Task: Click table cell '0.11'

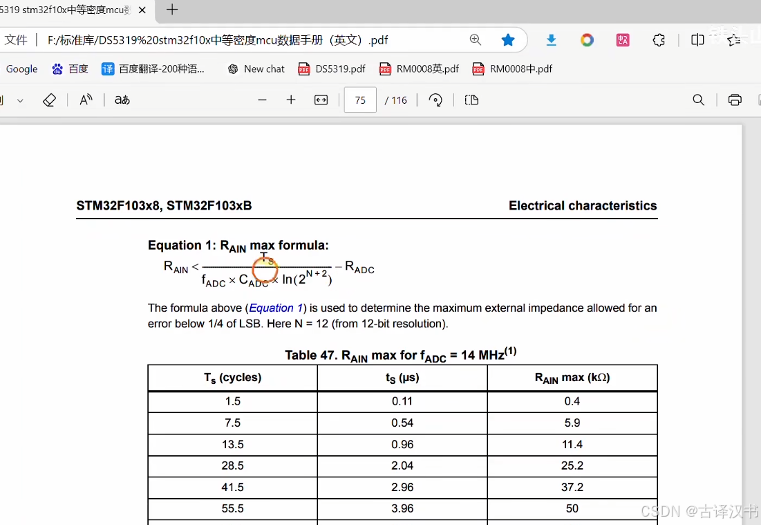Action: click(x=402, y=401)
